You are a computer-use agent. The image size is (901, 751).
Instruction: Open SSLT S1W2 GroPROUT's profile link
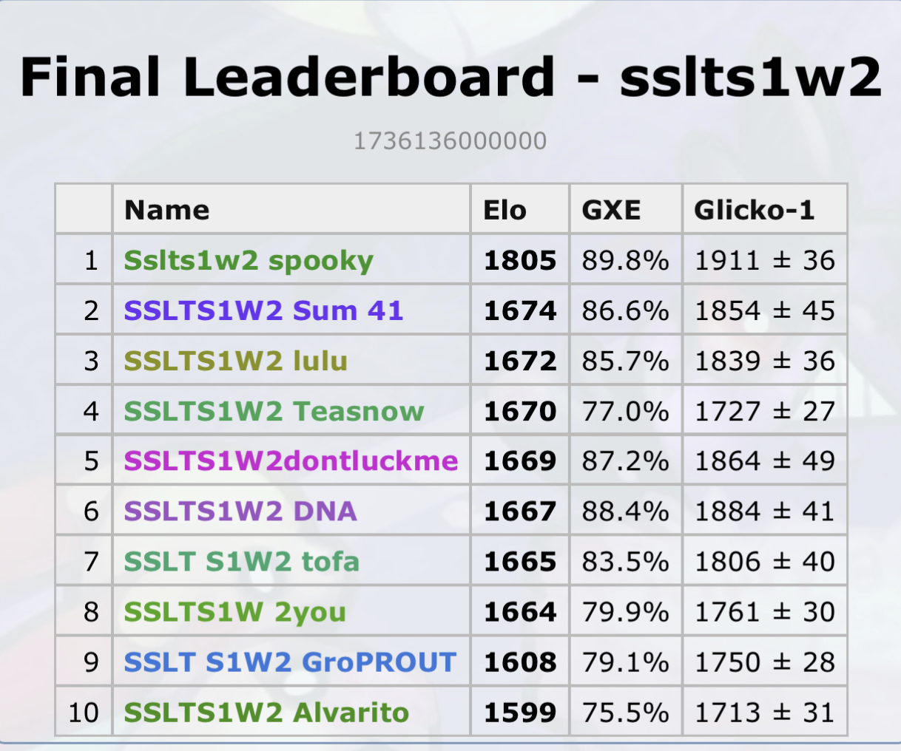pos(290,662)
